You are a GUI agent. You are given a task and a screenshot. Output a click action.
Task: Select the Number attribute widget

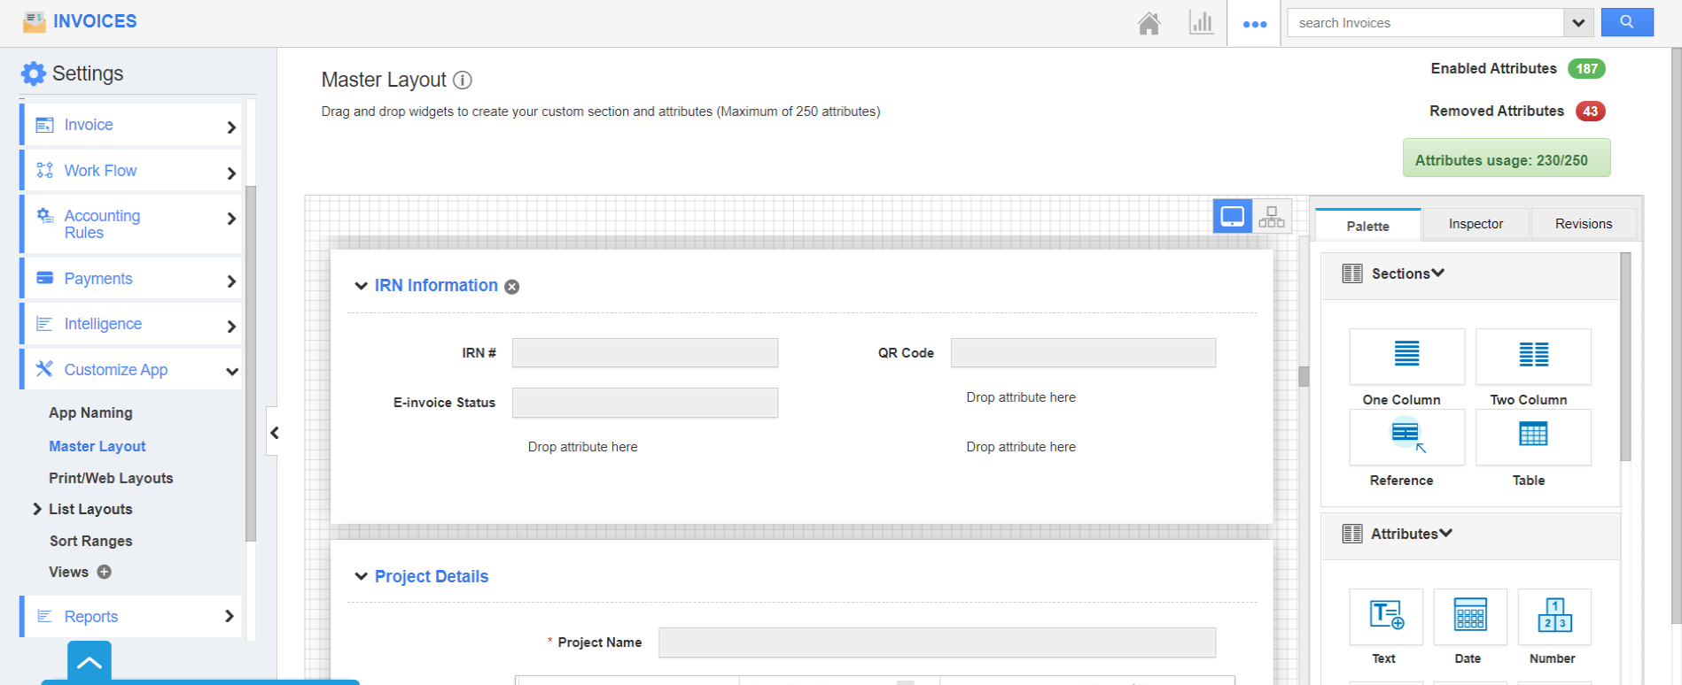(1554, 616)
